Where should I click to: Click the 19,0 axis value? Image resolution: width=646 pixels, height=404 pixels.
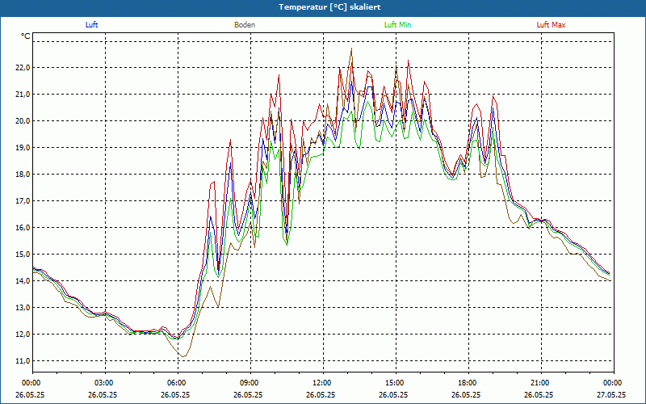[23, 148]
